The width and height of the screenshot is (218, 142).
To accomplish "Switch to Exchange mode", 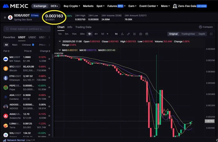I will pyautogui.click(x=40, y=6).
